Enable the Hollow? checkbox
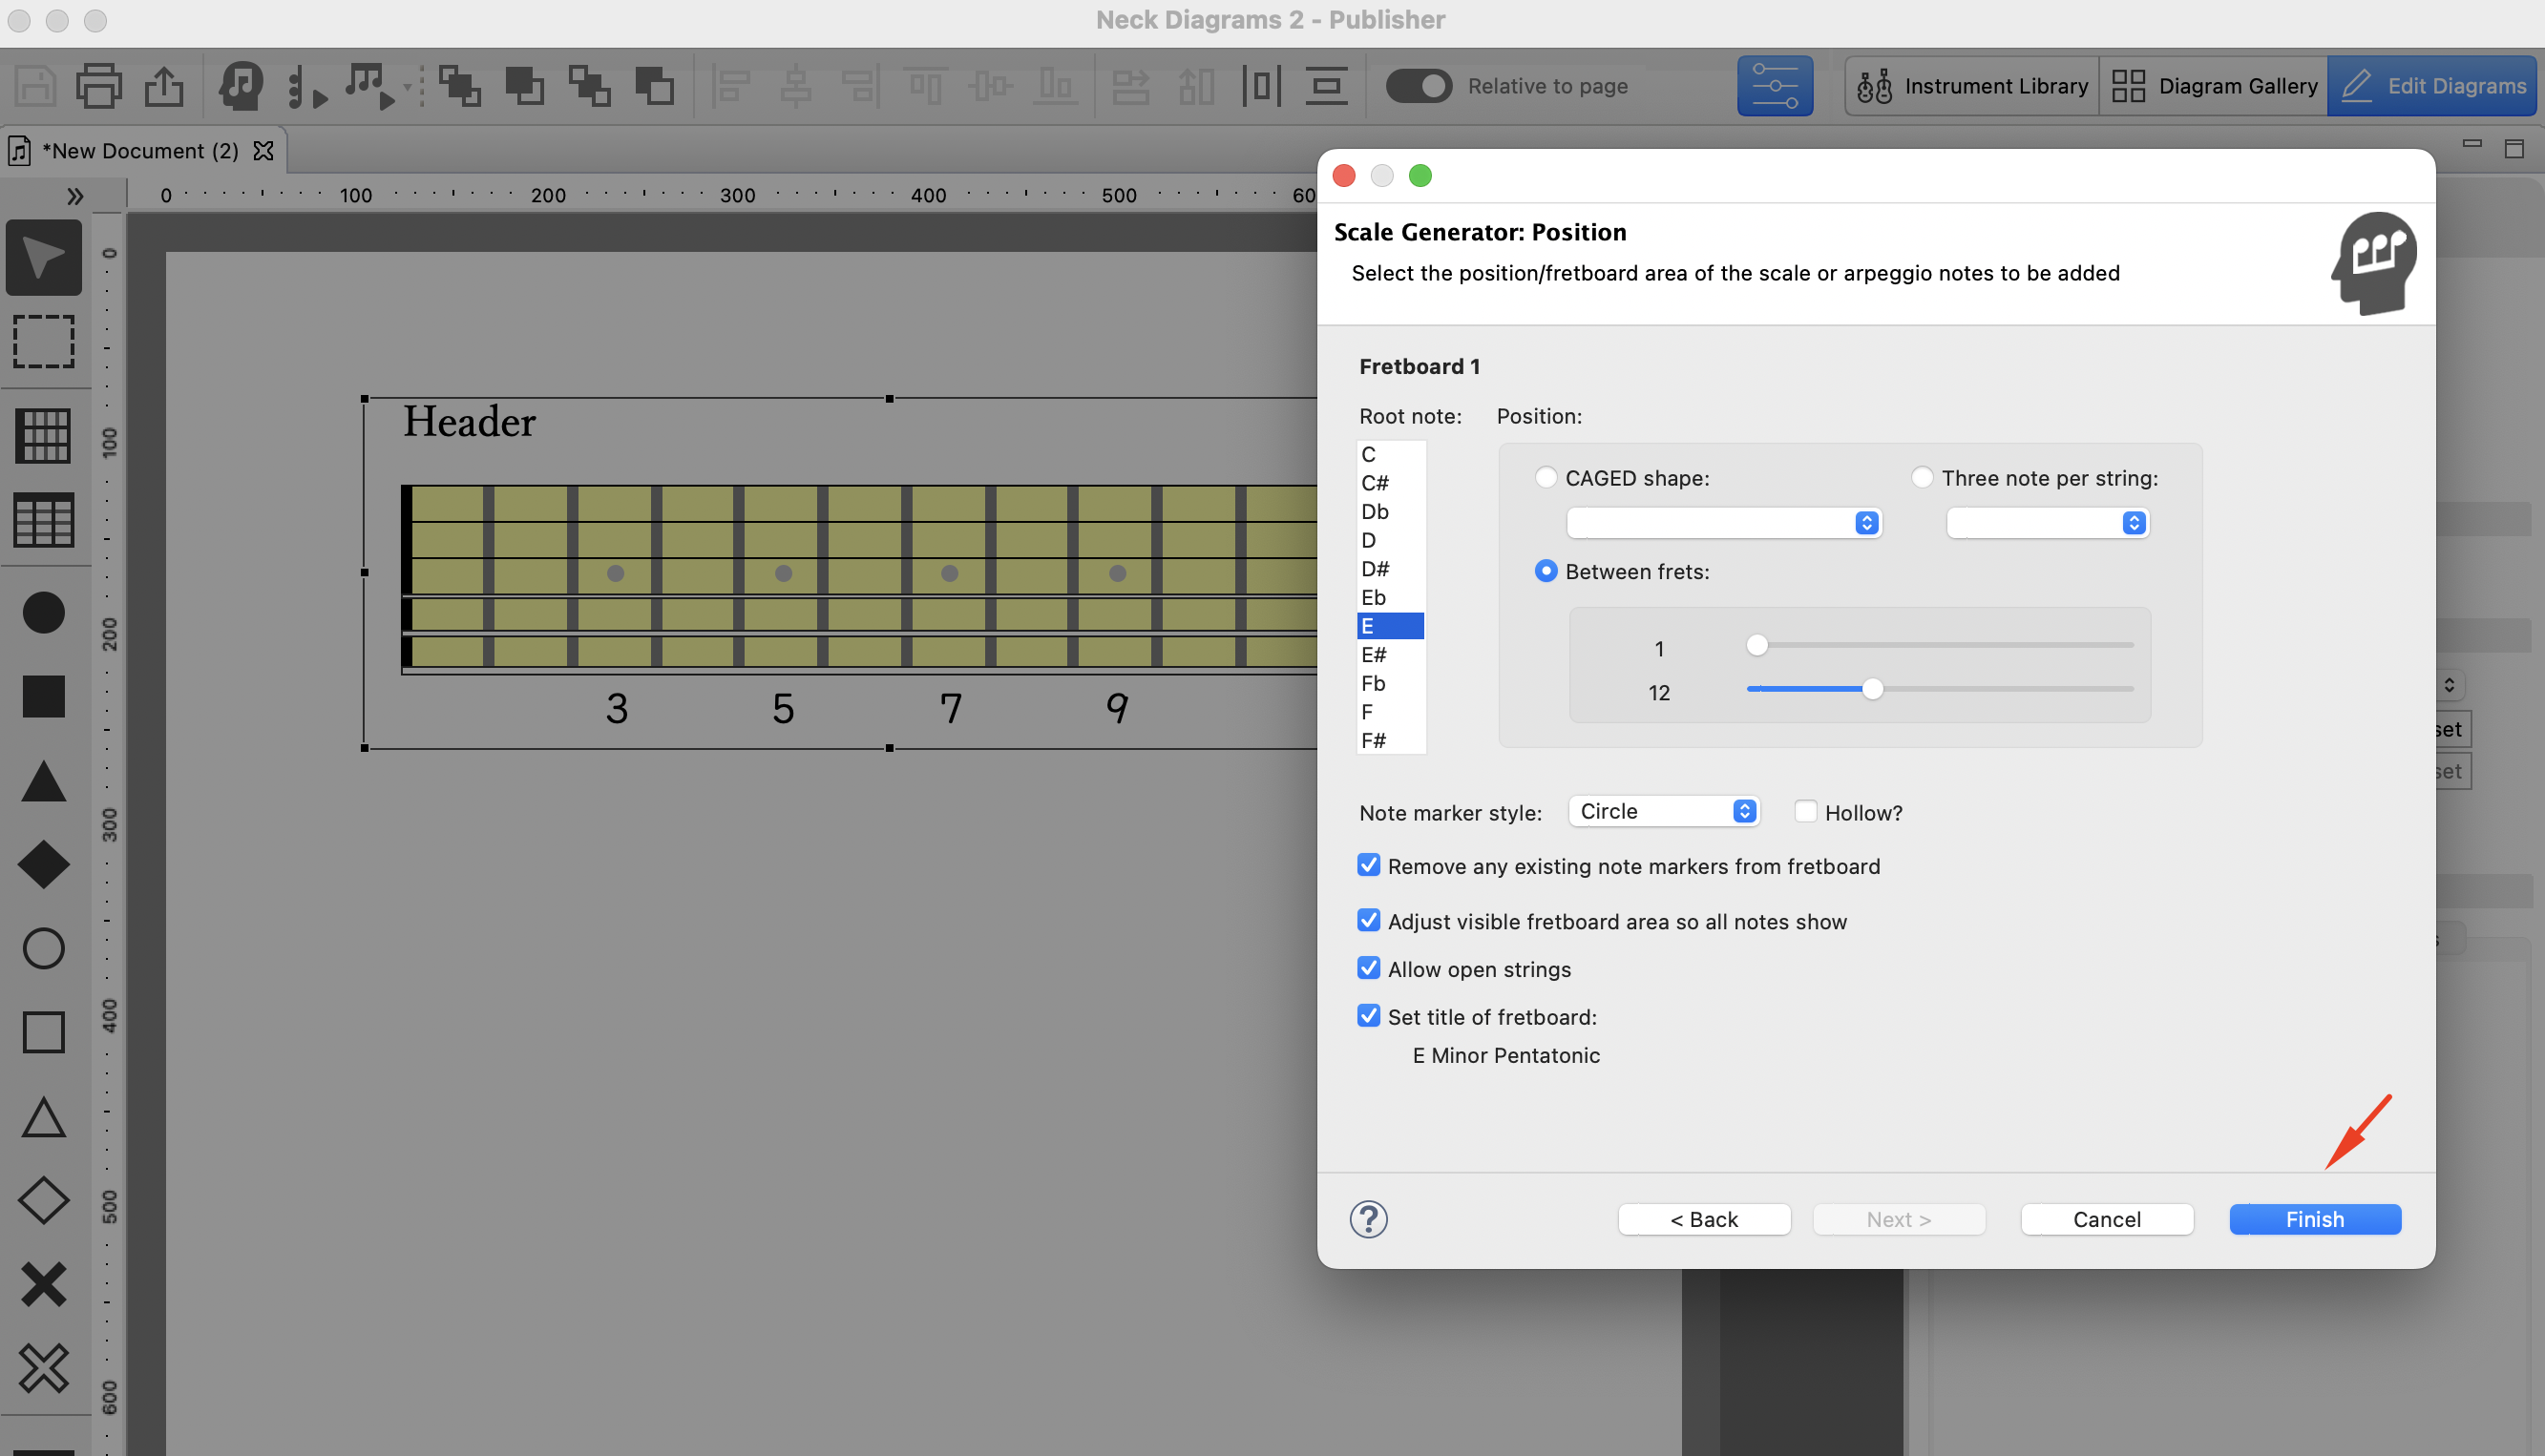The height and width of the screenshot is (1456, 2545). [1806, 812]
